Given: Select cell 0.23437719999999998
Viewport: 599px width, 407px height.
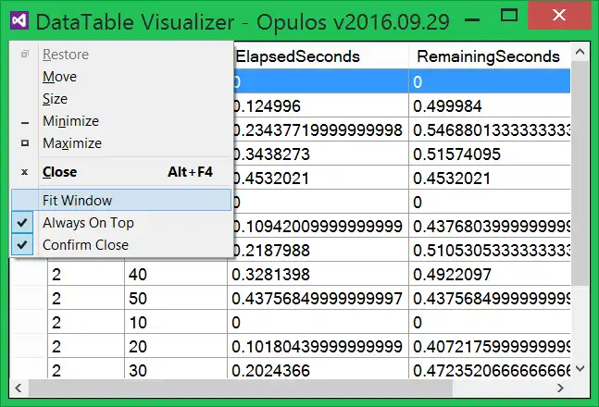Looking at the screenshot, I should (320, 129).
